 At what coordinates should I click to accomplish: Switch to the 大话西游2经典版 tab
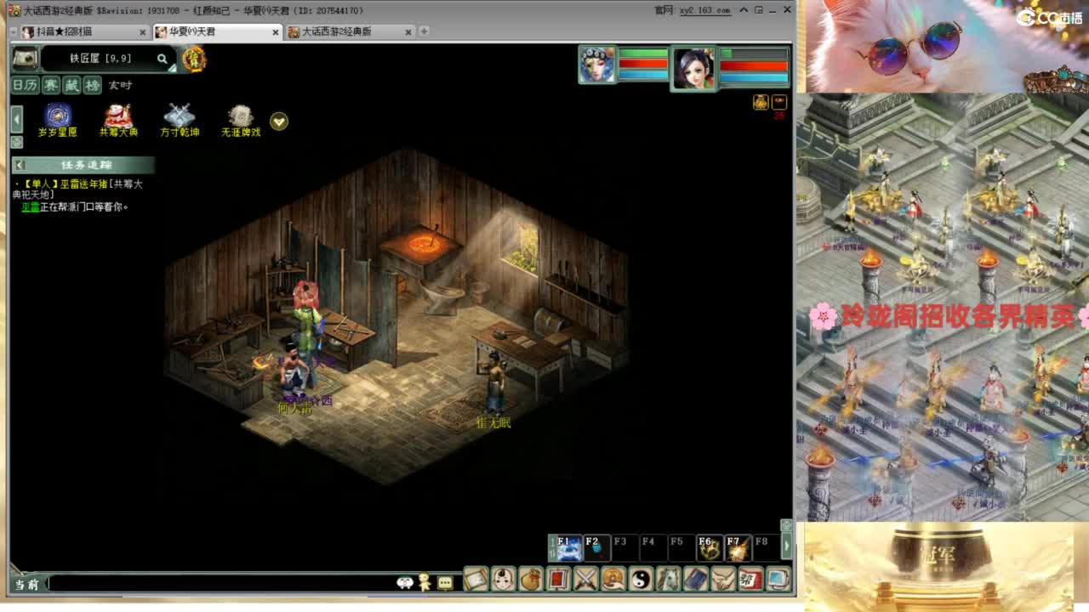(x=350, y=31)
